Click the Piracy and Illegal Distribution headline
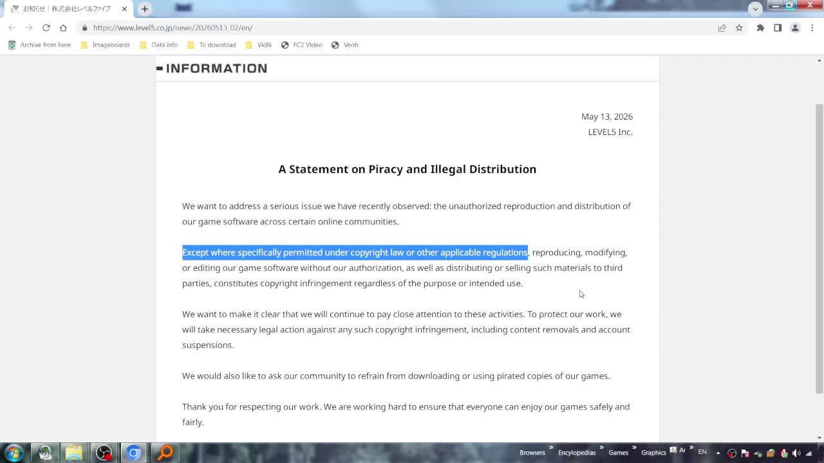This screenshot has width=824, height=463. (x=407, y=169)
